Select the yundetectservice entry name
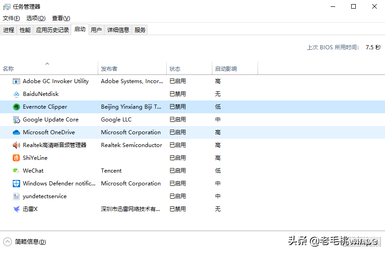The width and height of the screenshot is (385, 253). (x=45, y=196)
